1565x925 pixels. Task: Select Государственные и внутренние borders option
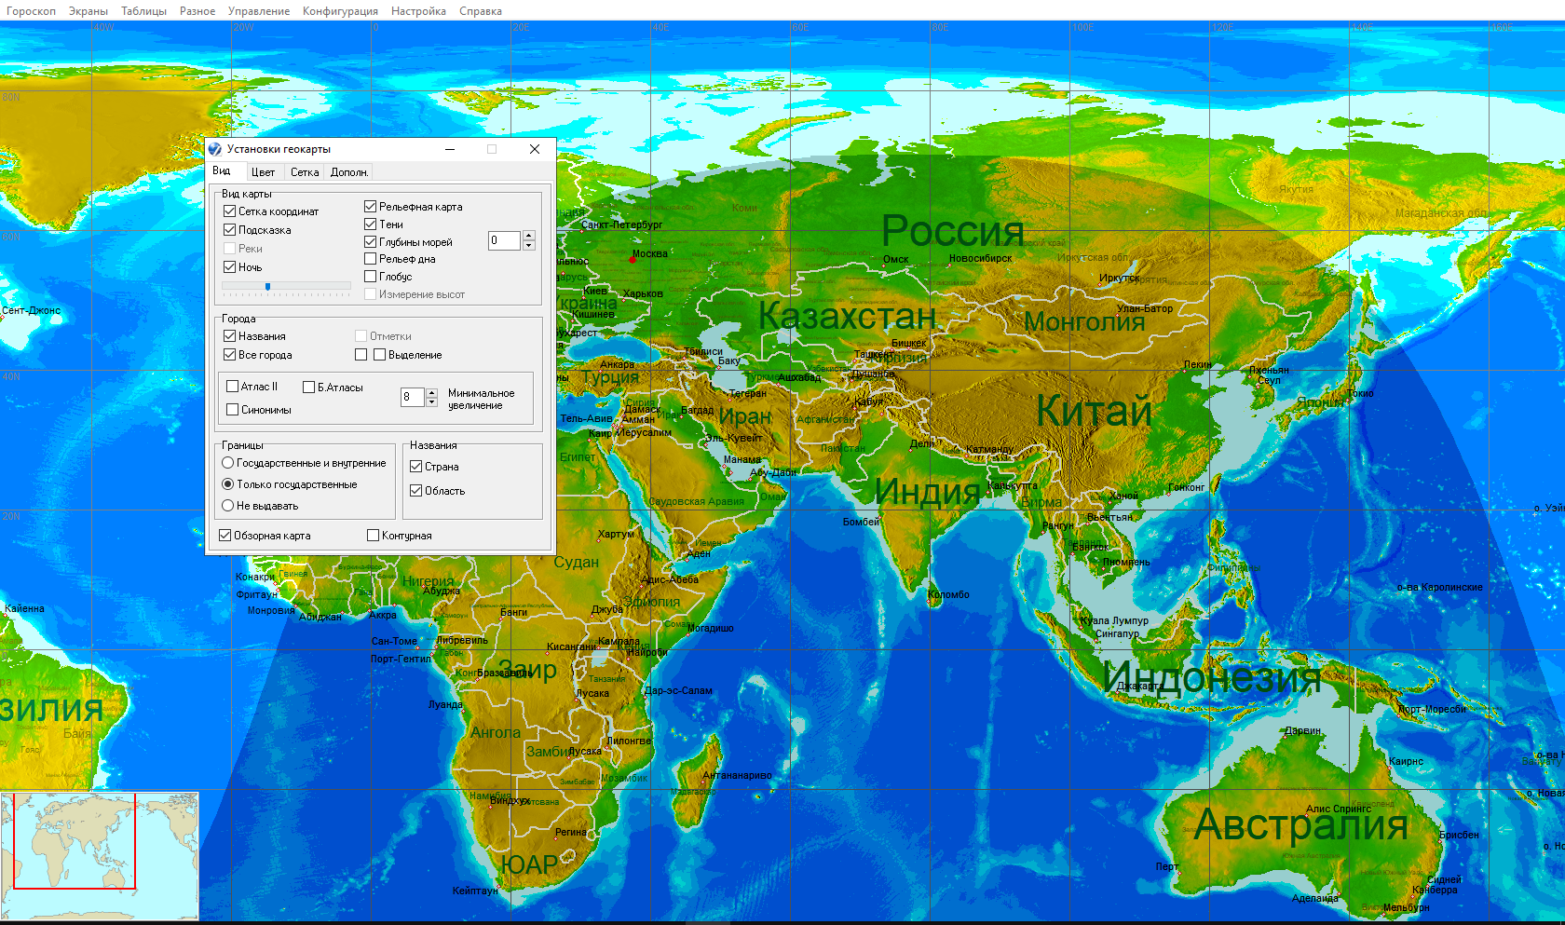(227, 463)
